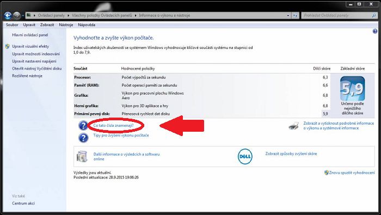Open the Zobrazit menu
Image resolution: width=381 pixels, height=215 pixels.
[47, 25]
